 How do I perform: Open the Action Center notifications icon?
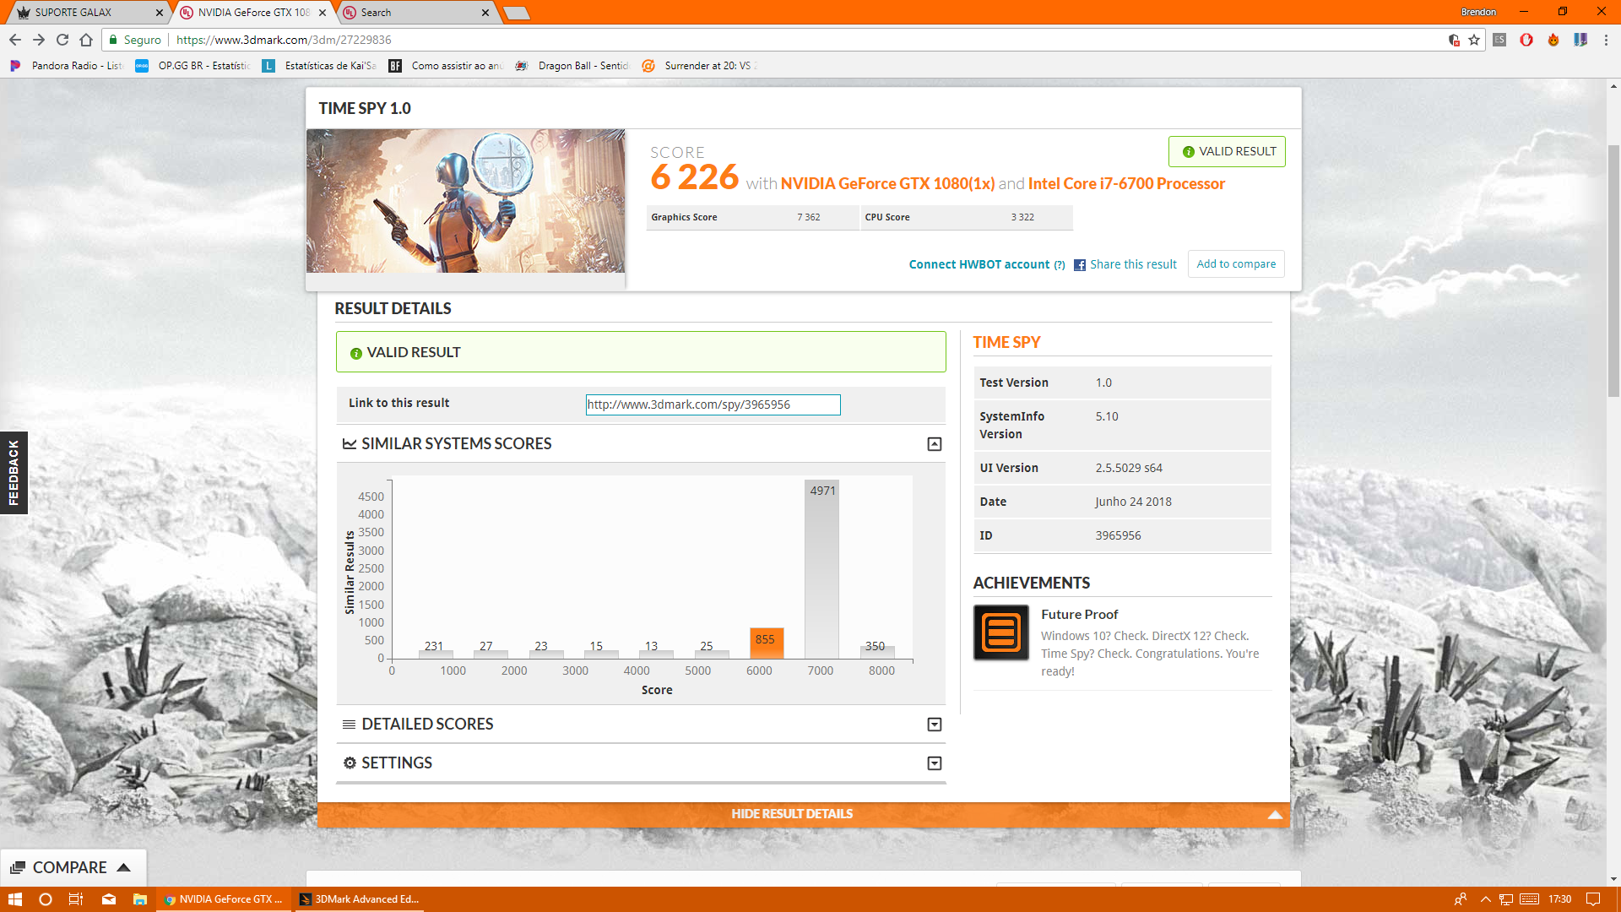[x=1593, y=899]
